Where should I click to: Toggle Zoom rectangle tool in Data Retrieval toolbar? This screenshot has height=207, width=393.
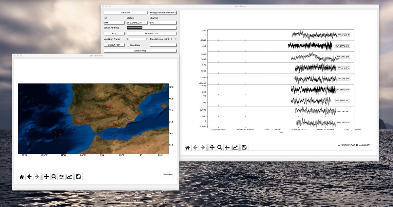(54, 177)
